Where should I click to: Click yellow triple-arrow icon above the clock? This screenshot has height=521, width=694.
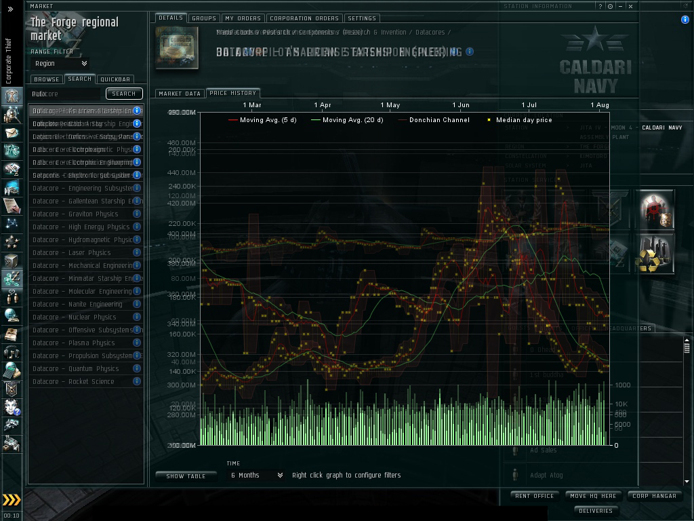11,500
